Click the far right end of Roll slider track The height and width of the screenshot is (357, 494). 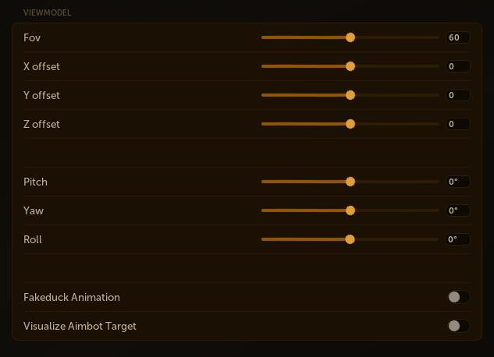point(438,239)
